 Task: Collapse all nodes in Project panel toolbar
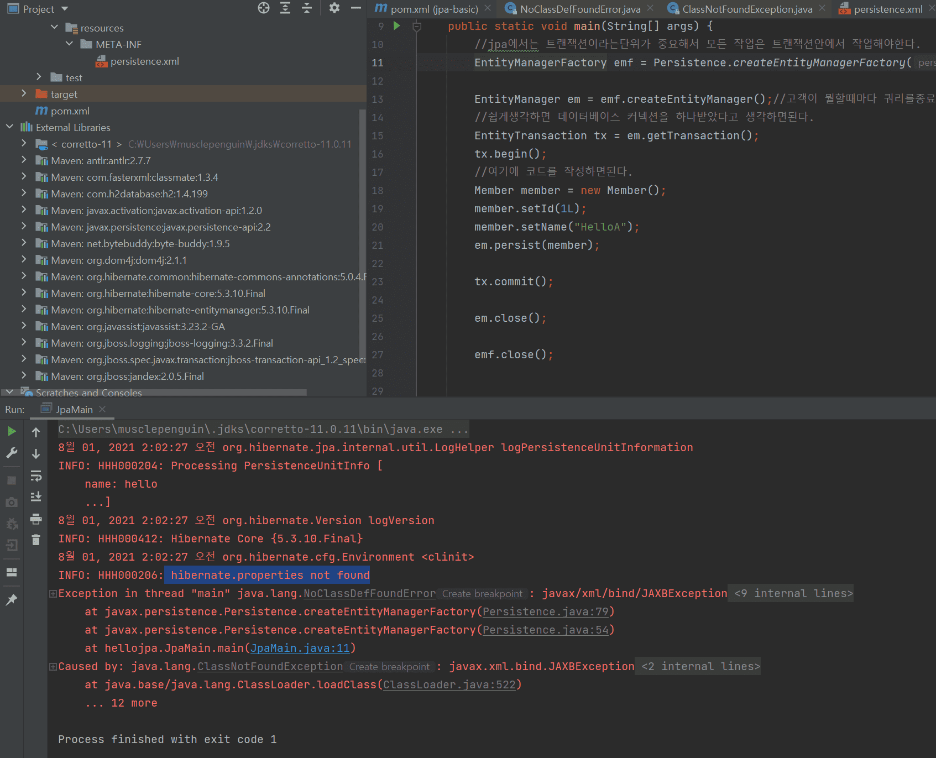pos(307,8)
